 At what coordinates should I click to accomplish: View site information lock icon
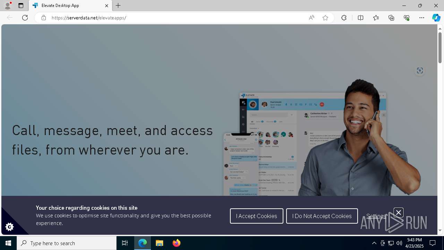point(43,18)
